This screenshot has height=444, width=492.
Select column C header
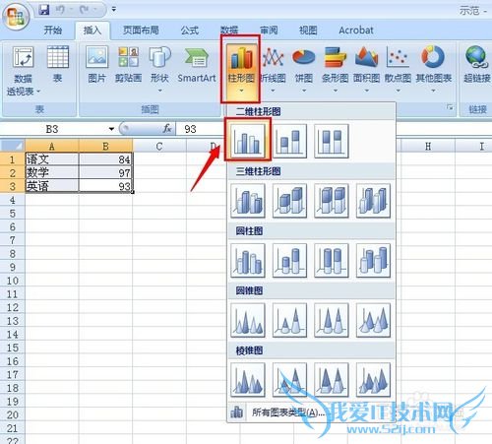[x=159, y=146]
